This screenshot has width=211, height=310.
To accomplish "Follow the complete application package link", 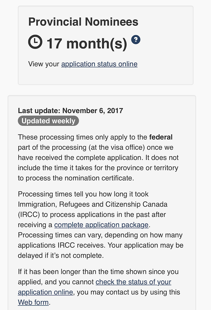I will tap(101, 225).
